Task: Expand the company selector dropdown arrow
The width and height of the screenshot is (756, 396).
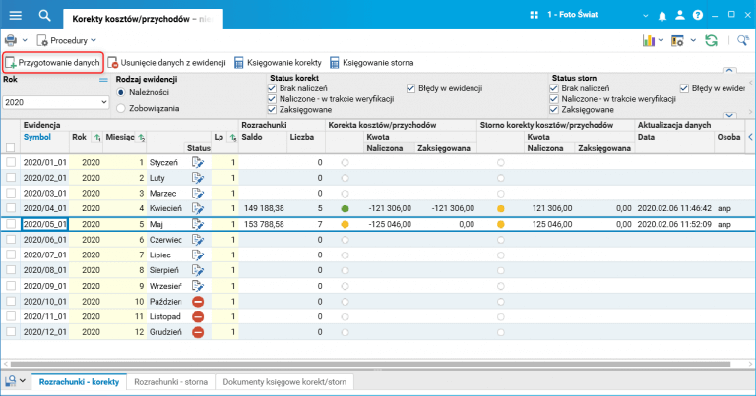Action: point(644,16)
